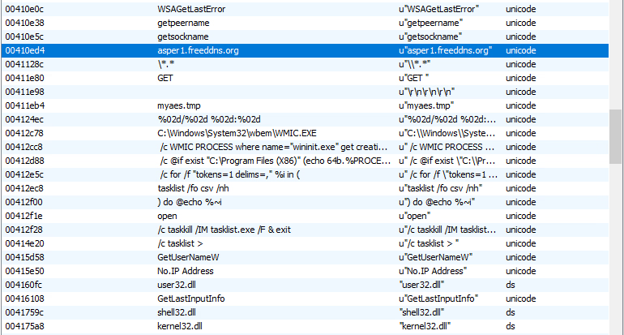Viewport: 624px width, 335px height.
Task: Select the WSAGetLastError string row
Action: 305,9
